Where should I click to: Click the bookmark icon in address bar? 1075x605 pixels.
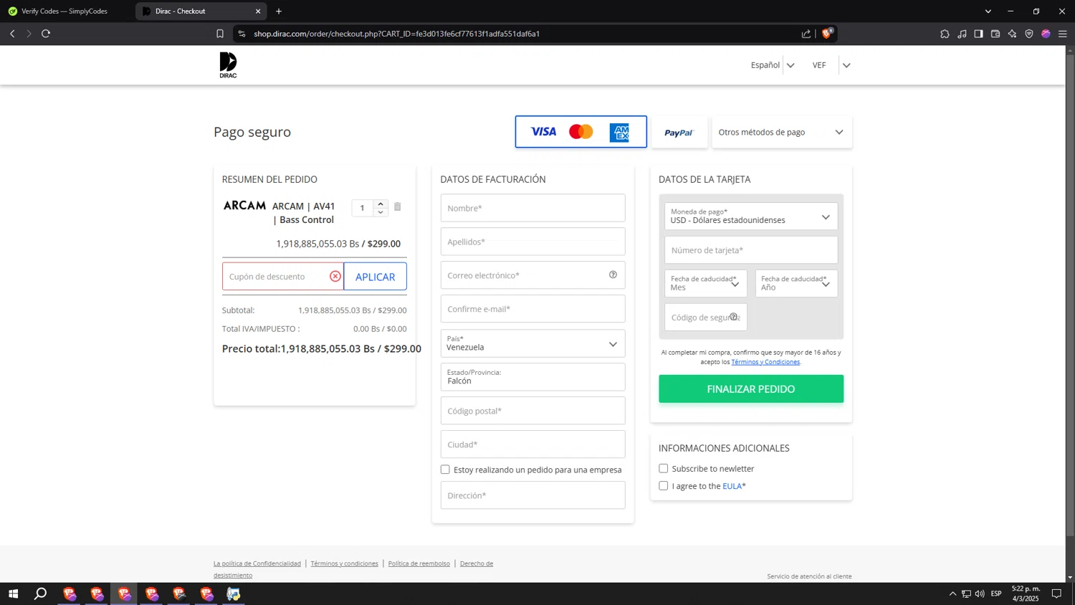[220, 34]
